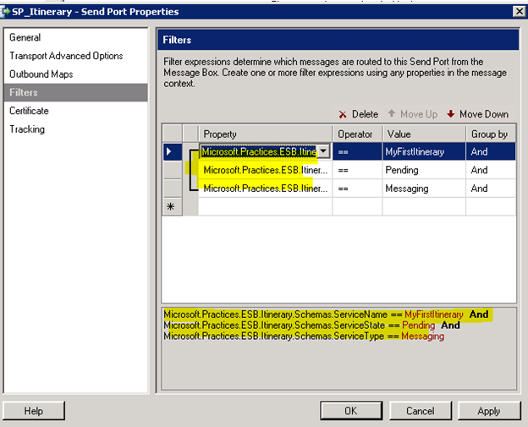This screenshot has width=528, height=427.
Task: Click the Operator column header
Action: point(357,134)
